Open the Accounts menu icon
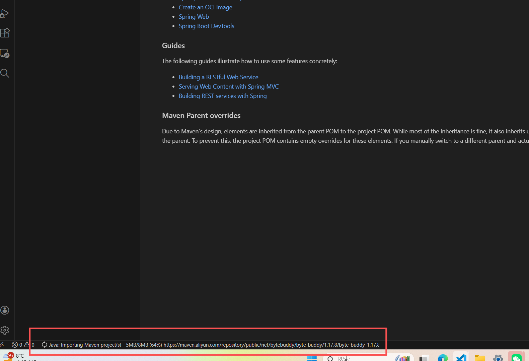529x361 pixels. (5, 310)
